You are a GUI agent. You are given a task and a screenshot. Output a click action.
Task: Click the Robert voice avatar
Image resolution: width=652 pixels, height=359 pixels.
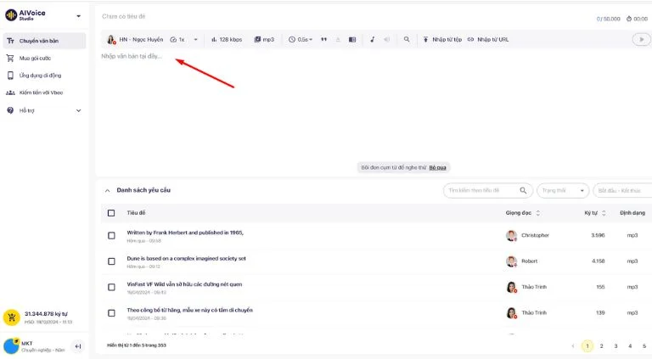tap(511, 261)
